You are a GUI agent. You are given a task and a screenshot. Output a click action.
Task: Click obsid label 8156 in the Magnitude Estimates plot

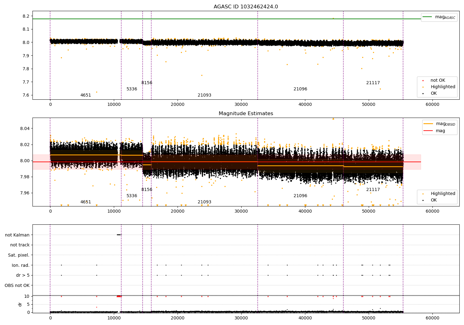[147, 190]
